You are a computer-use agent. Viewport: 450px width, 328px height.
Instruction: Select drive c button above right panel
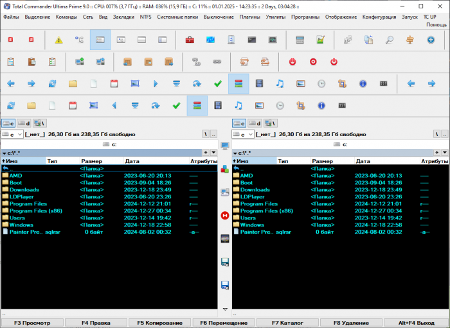pyautogui.click(x=239, y=123)
